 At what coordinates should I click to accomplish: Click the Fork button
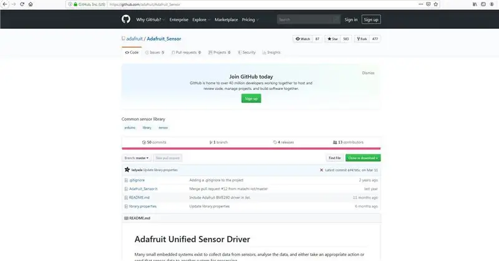[x=362, y=39]
